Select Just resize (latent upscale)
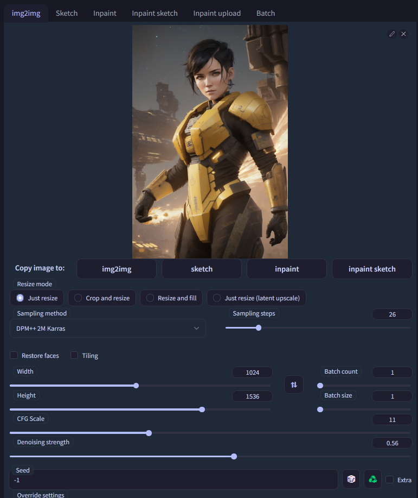 click(x=256, y=298)
